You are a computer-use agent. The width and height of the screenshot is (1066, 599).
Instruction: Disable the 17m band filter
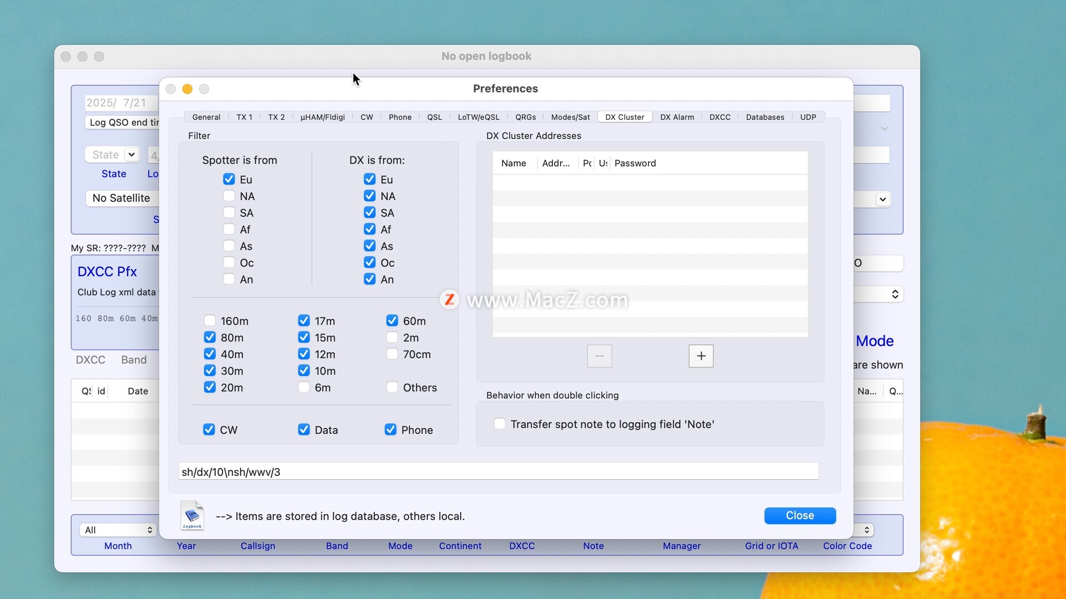click(304, 321)
